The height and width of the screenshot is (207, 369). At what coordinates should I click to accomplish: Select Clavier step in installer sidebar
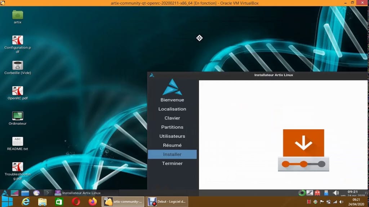coord(172,118)
